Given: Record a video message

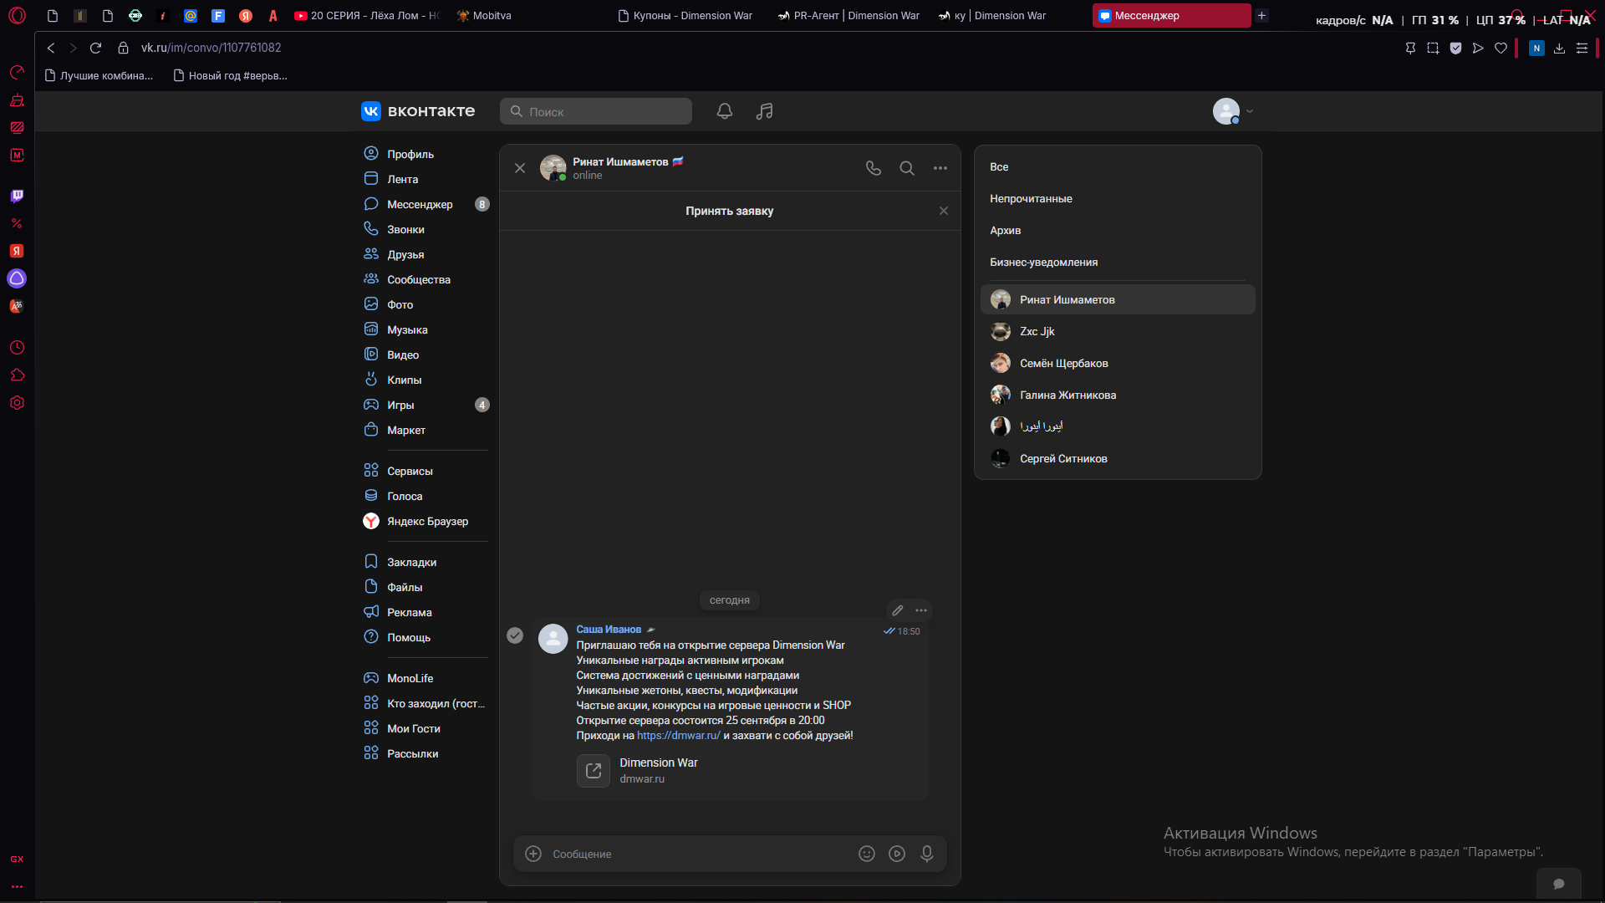Looking at the screenshot, I should coord(897,854).
